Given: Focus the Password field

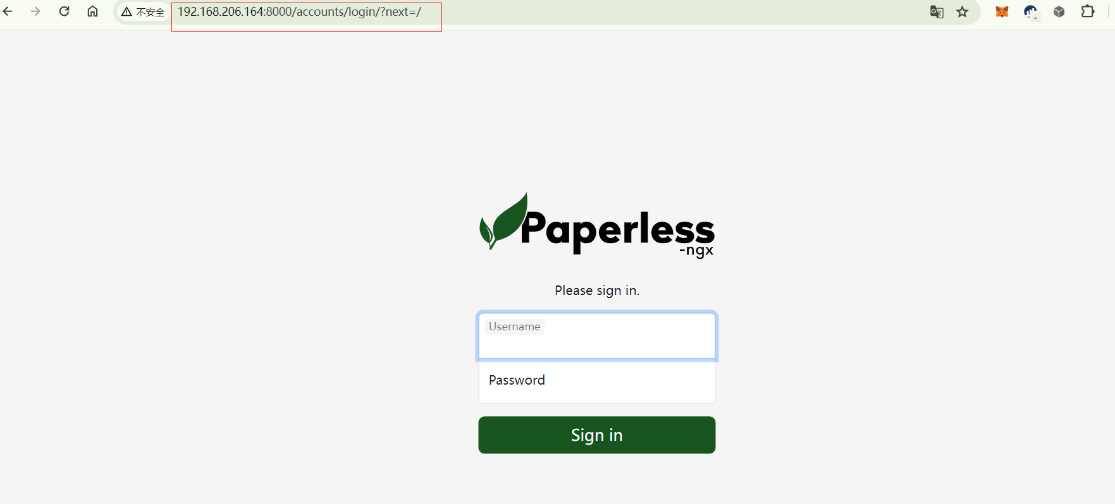Looking at the screenshot, I should [597, 381].
